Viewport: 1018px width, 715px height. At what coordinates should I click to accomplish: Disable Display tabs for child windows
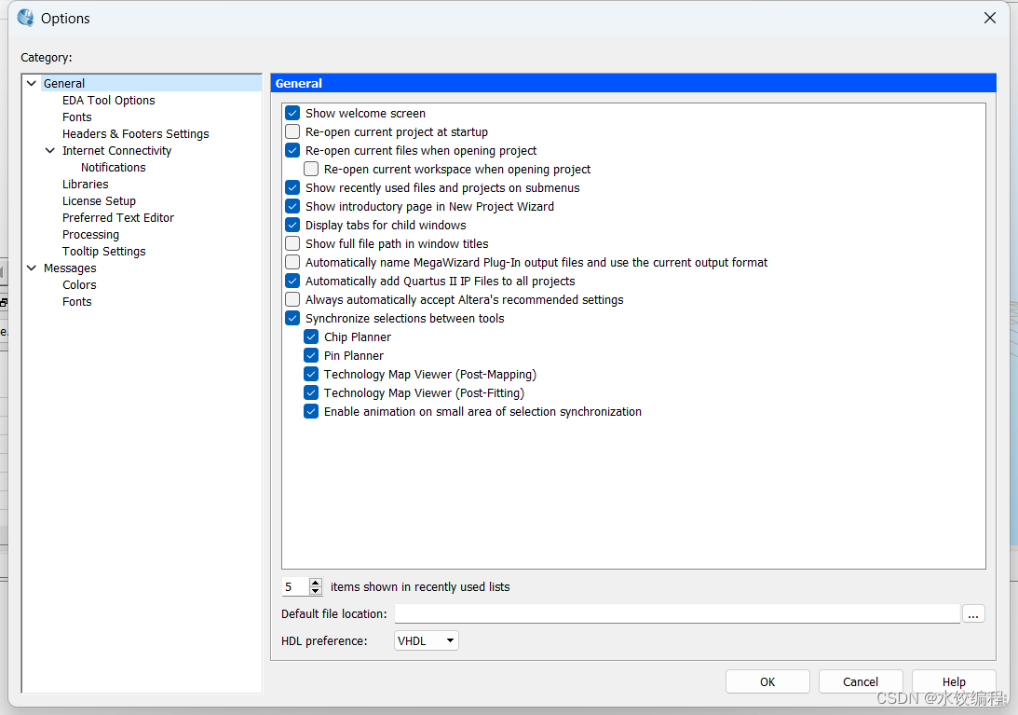[292, 225]
